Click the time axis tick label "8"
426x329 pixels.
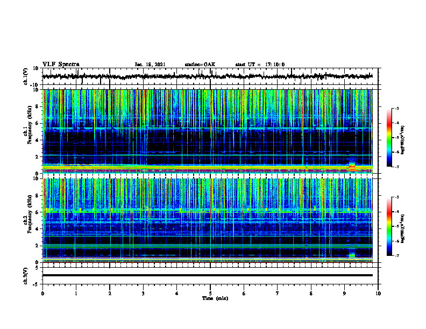(x=311, y=294)
